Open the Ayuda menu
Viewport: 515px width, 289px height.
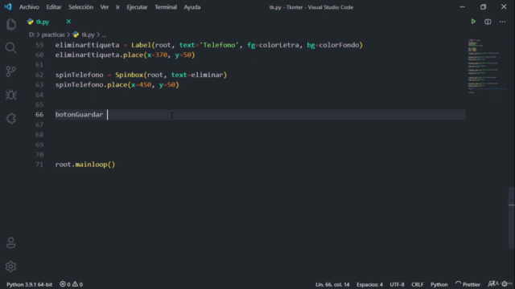pos(192,7)
